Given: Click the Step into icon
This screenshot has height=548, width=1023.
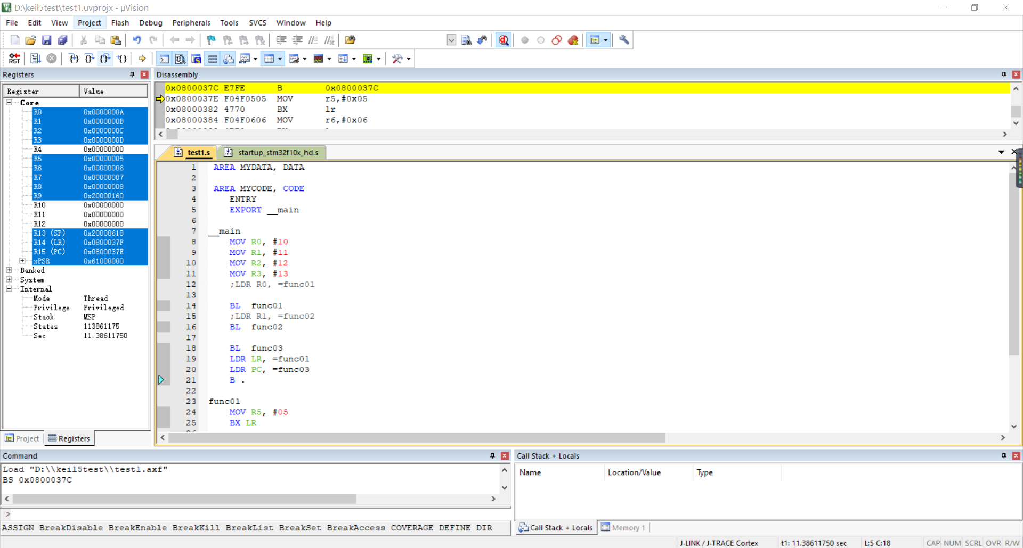Looking at the screenshot, I should [x=74, y=59].
